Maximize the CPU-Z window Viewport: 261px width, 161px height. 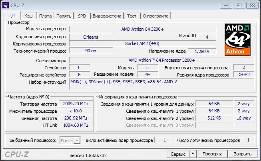[239, 6]
